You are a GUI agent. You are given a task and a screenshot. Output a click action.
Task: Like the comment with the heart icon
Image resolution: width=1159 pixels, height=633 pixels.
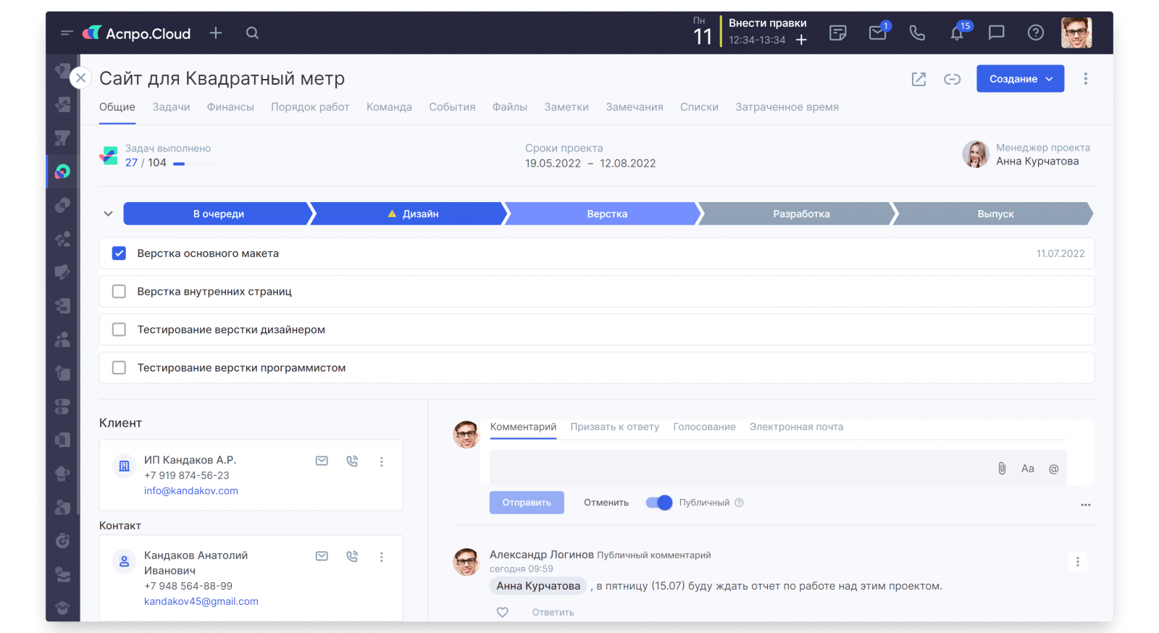click(503, 612)
